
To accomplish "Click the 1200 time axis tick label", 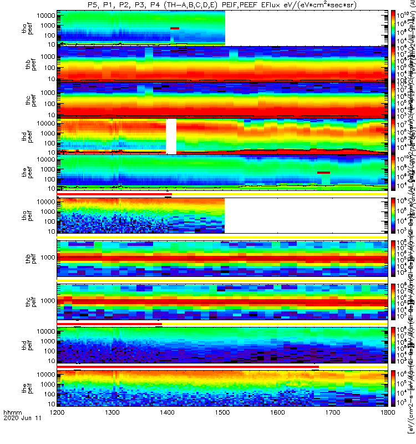I will 57,412.
